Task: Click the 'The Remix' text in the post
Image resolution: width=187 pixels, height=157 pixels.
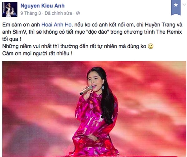Action: pyautogui.click(x=169, y=32)
